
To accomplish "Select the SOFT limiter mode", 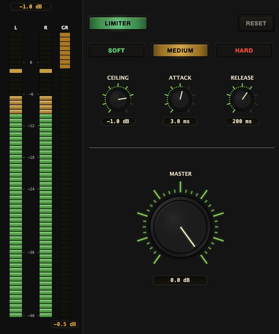I will (116, 51).
